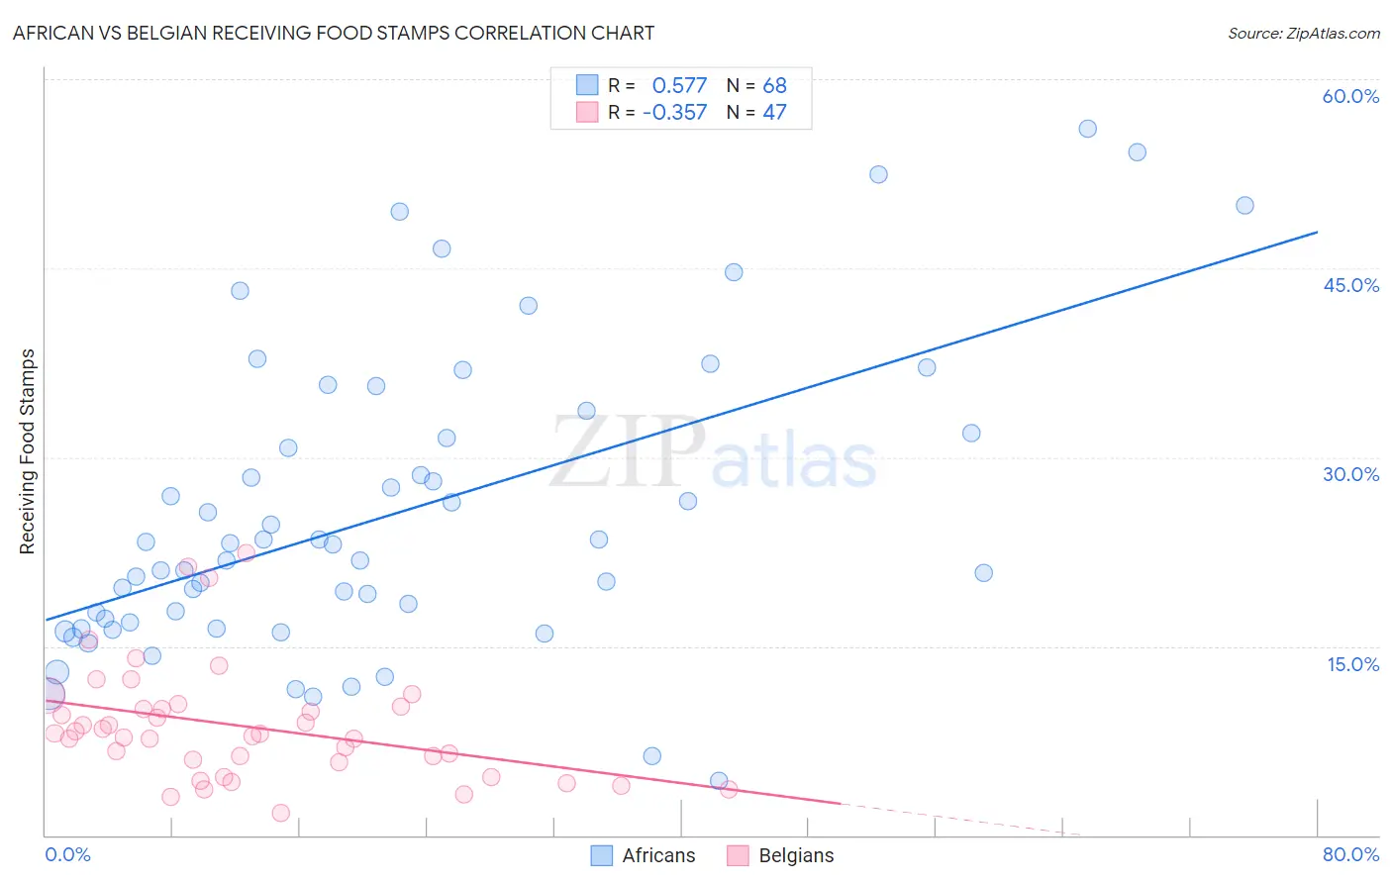
Task: Click the 80.0% x-axis label
Action: coord(1350,854)
